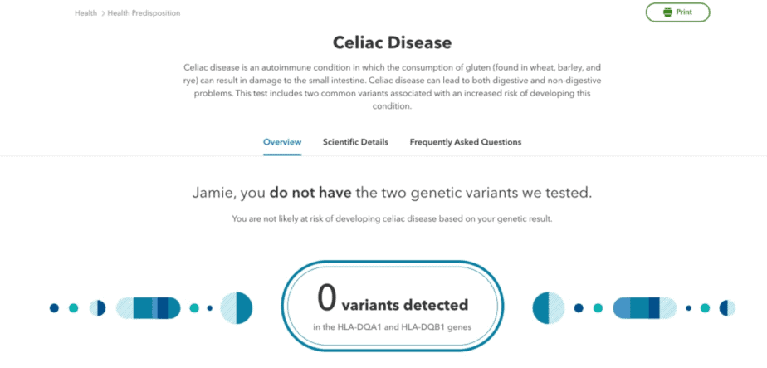
Task: Select the Overview tab
Action: click(282, 142)
